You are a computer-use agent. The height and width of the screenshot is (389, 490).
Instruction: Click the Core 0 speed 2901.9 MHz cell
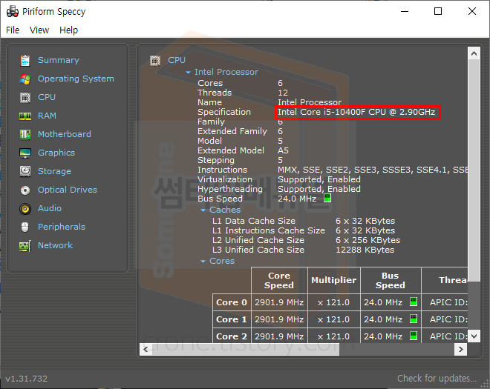(x=279, y=302)
